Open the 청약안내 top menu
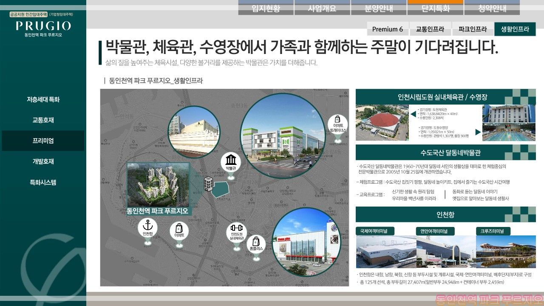Image resolution: width=544 pixels, height=306 pixels. [x=492, y=8]
